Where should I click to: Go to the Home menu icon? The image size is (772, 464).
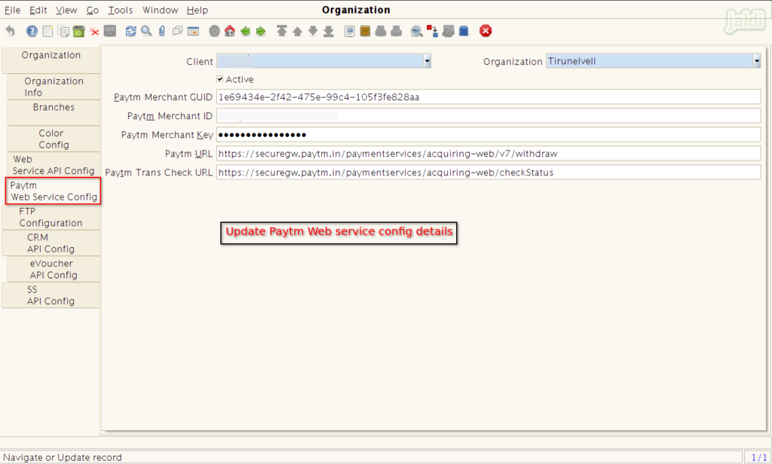(229, 31)
